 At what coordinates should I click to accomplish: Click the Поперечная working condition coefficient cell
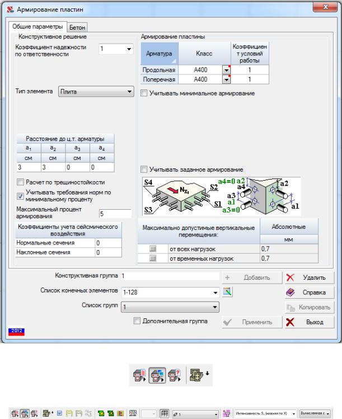(x=250, y=79)
